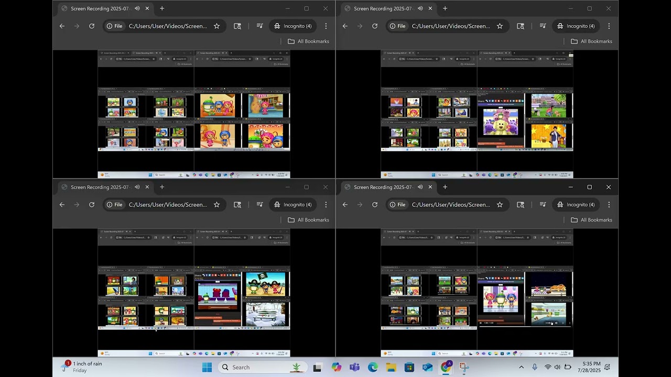This screenshot has height=377, width=671.
Task: Bookmark page with star in top-right window
Action: (500, 26)
